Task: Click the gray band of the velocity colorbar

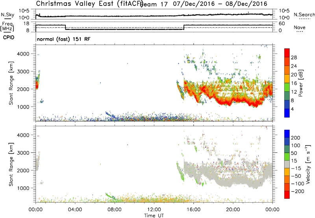Action: 287,164
